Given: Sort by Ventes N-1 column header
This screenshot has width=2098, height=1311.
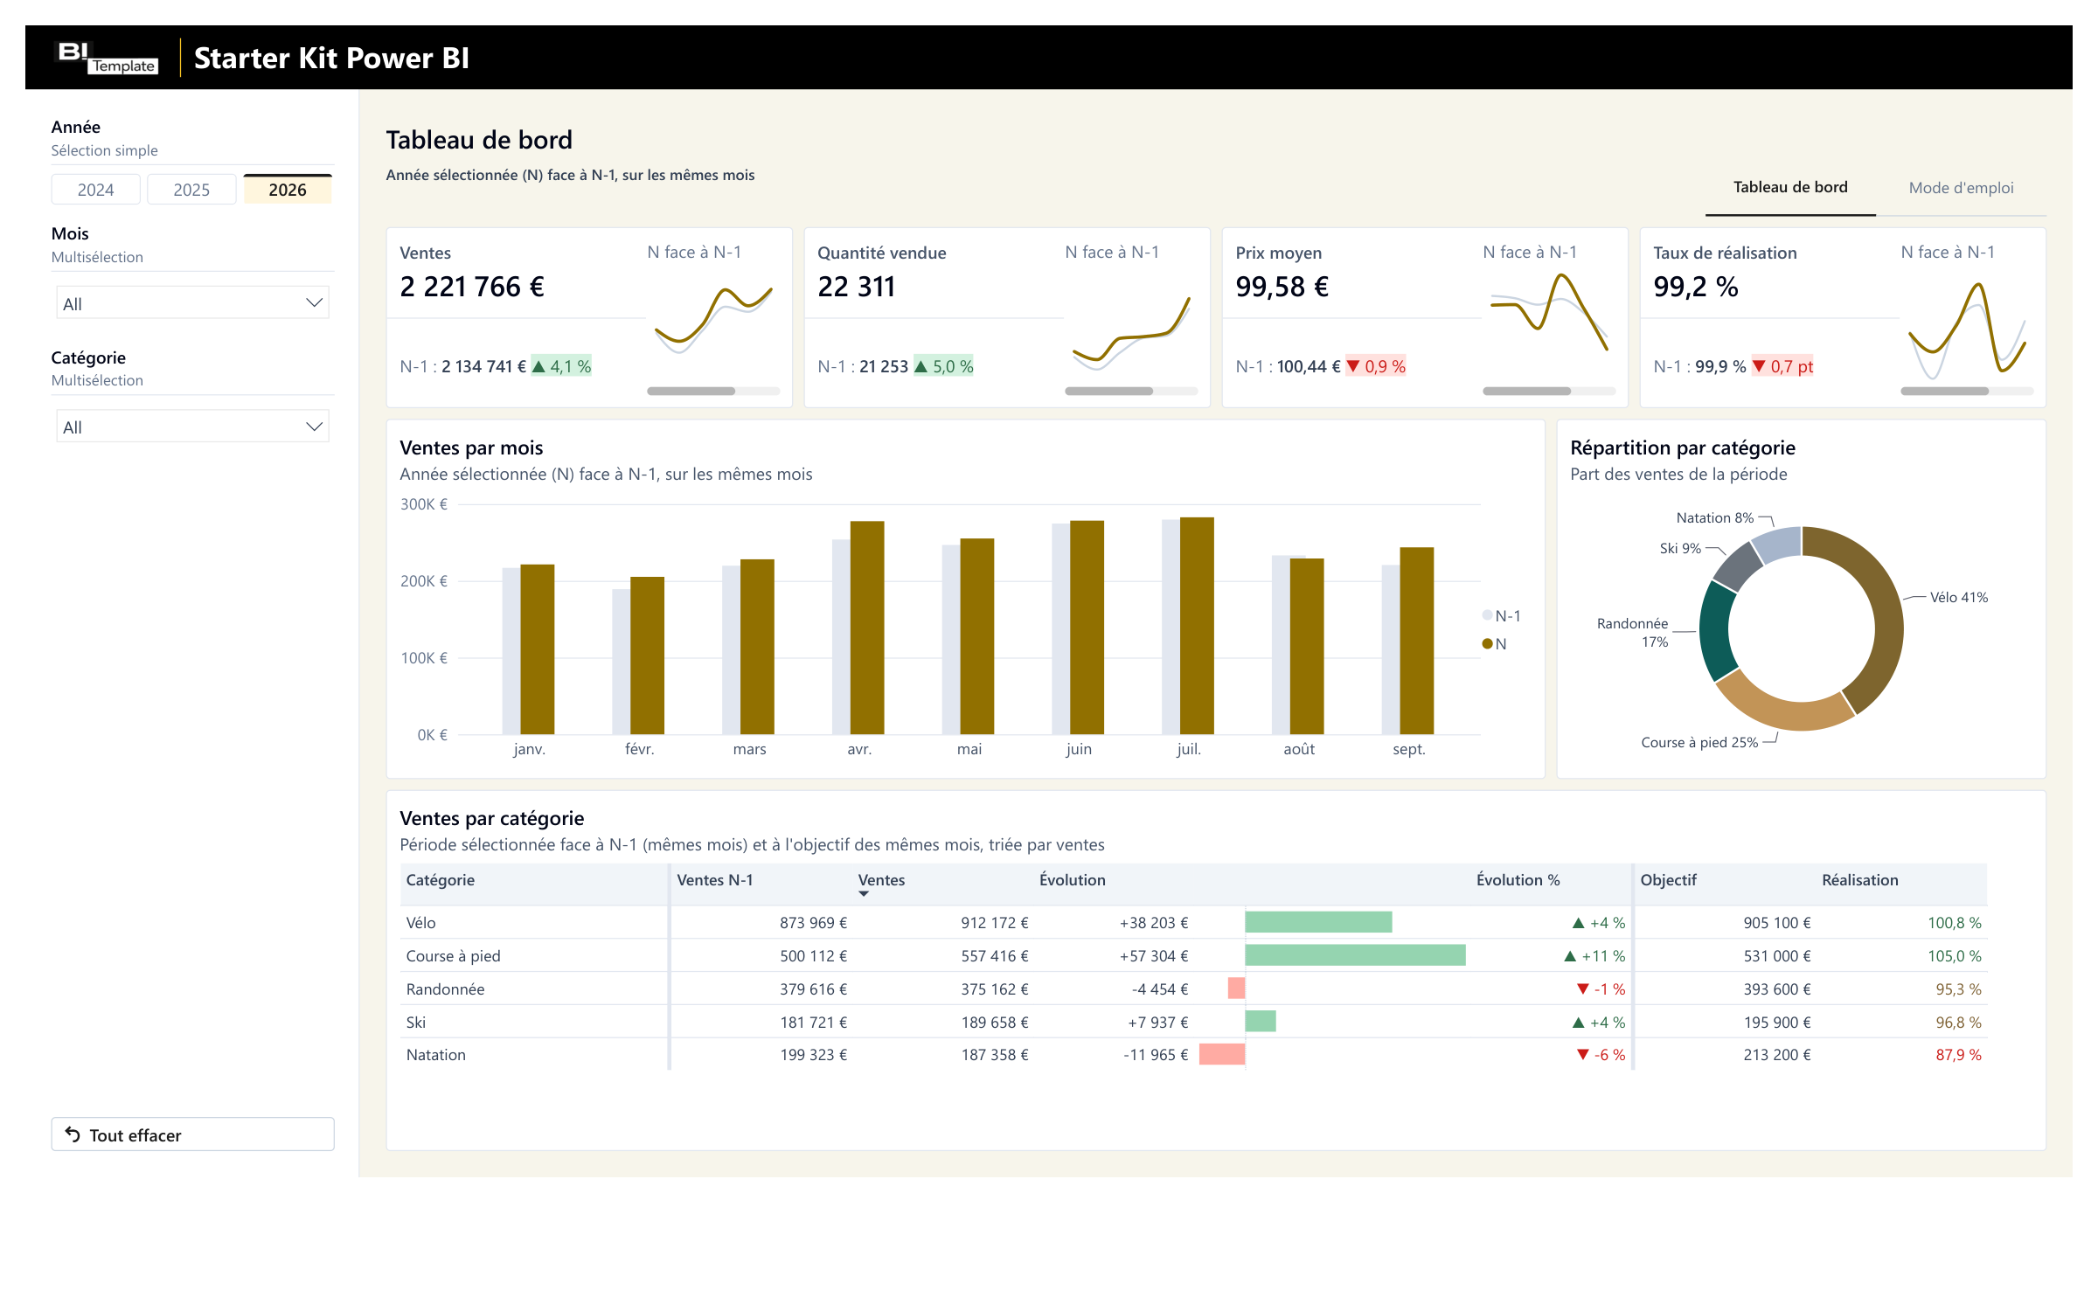Looking at the screenshot, I should click(x=715, y=880).
